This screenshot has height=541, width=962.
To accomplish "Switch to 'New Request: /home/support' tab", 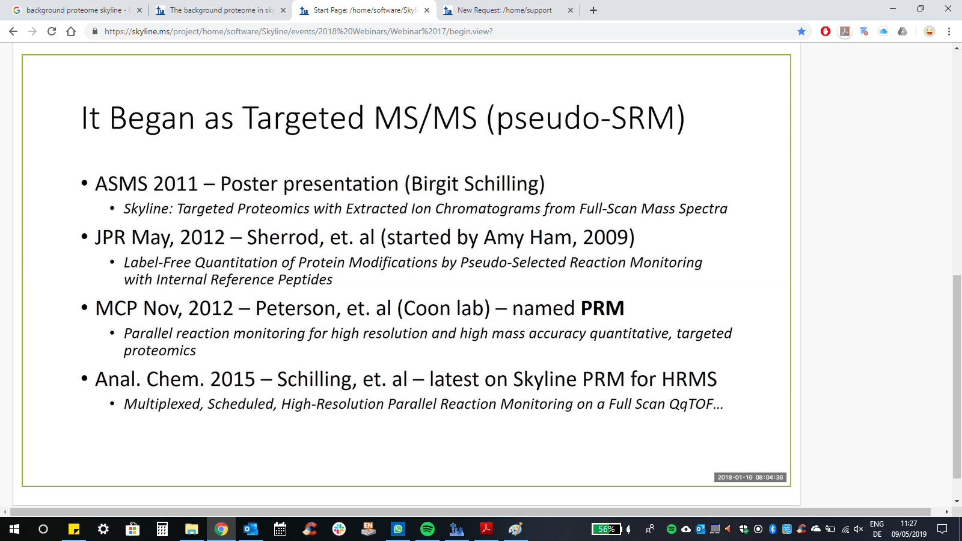I will point(504,10).
